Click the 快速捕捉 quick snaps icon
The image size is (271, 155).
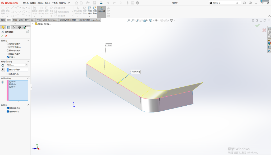tap(90, 11)
